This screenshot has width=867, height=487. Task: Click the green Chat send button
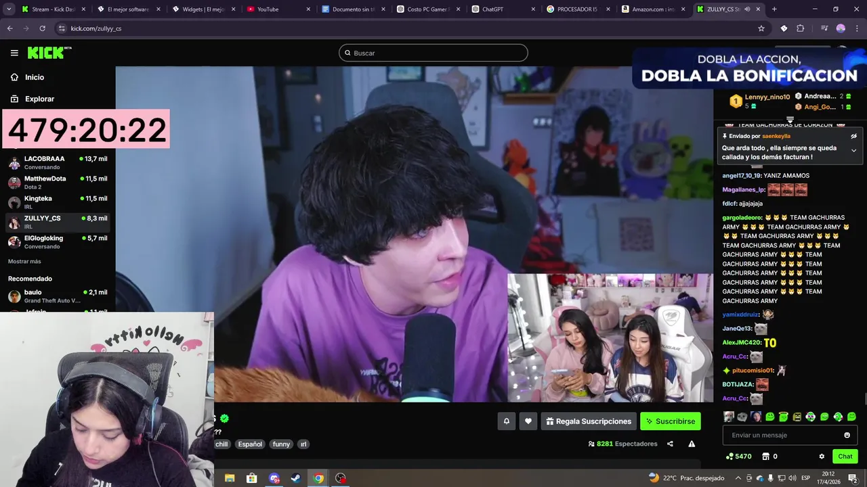(x=845, y=457)
